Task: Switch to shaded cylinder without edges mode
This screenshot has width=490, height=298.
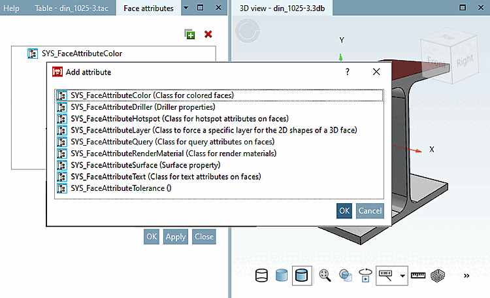Action: 282,276
